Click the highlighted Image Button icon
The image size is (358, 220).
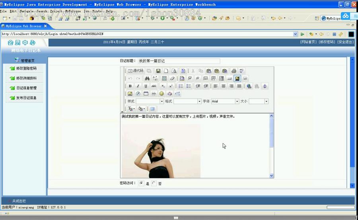coord(237,79)
